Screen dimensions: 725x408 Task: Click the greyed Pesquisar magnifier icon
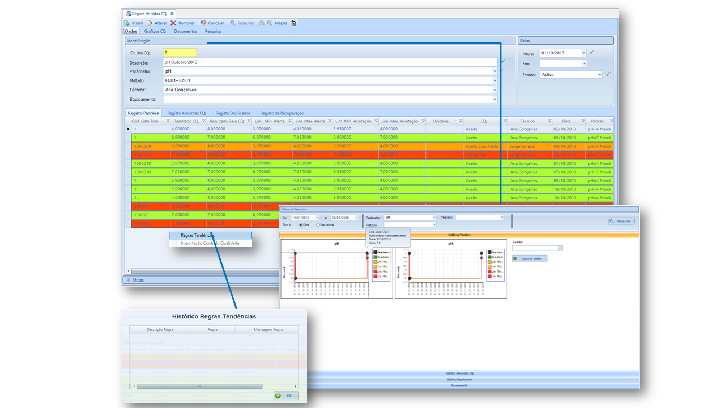(233, 23)
